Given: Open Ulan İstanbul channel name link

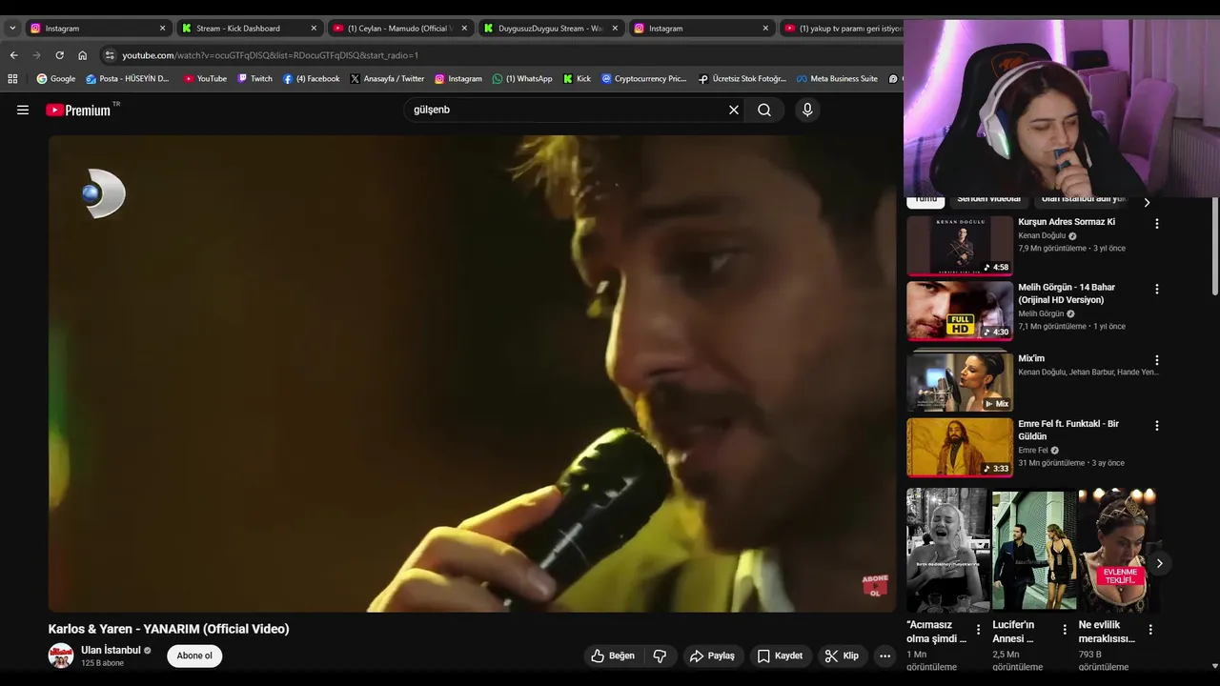Looking at the screenshot, I should (x=111, y=650).
